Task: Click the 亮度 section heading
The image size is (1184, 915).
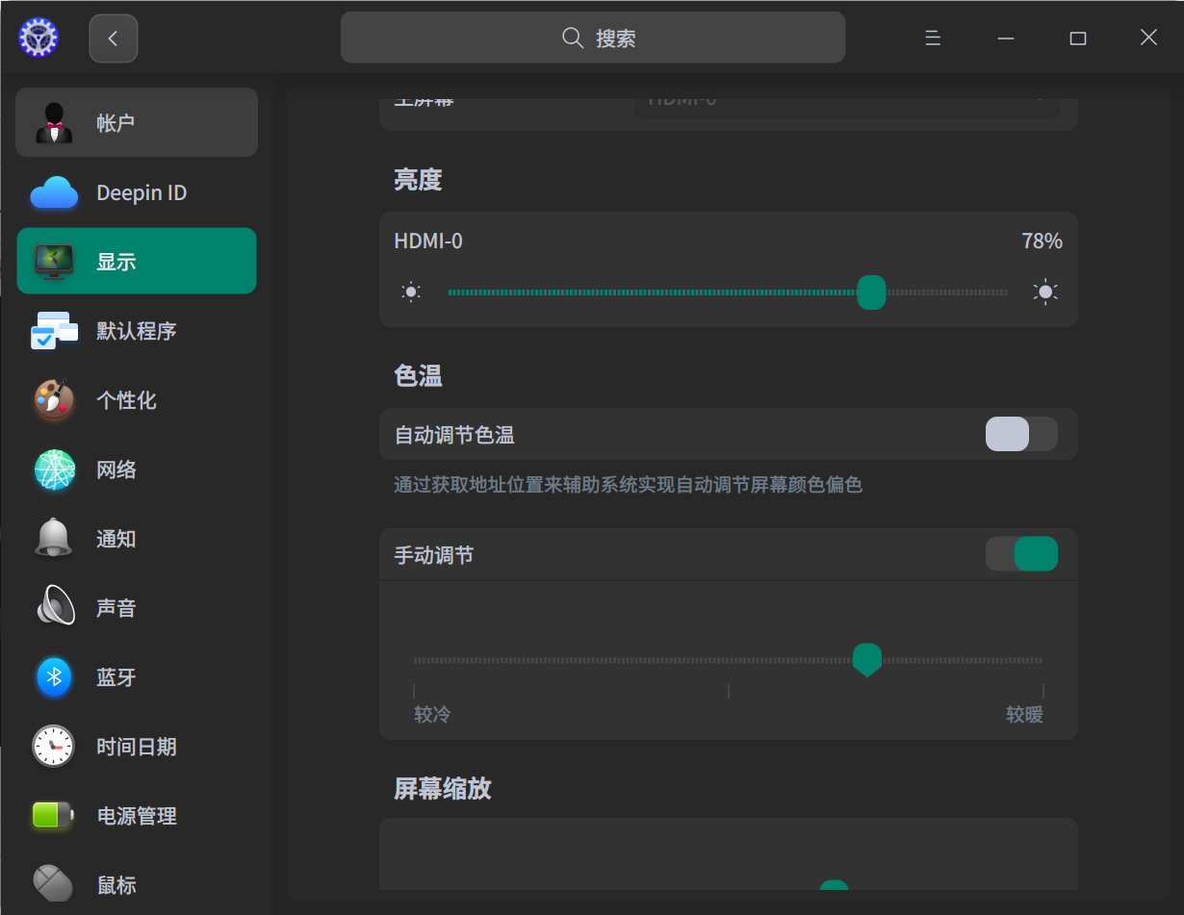Action: pos(418,180)
